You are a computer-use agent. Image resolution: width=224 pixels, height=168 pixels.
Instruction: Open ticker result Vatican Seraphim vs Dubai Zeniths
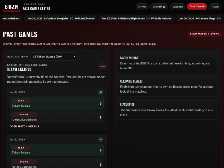(61, 19)
